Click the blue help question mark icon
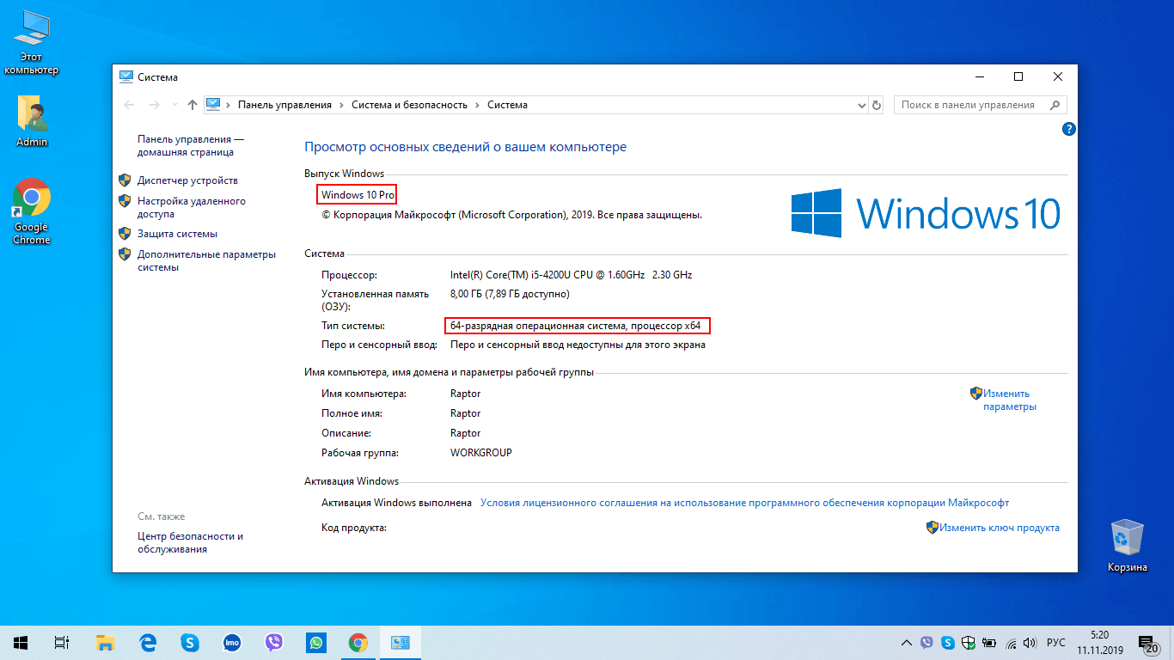This screenshot has width=1174, height=660. tap(1069, 129)
